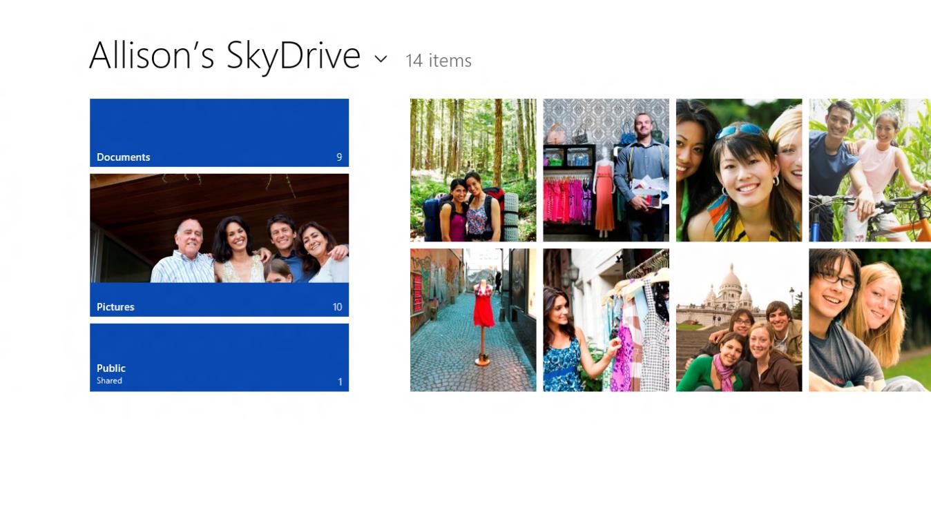This screenshot has width=931, height=523.
Task: Open the red dress mannequin alley photo
Action: click(473, 320)
